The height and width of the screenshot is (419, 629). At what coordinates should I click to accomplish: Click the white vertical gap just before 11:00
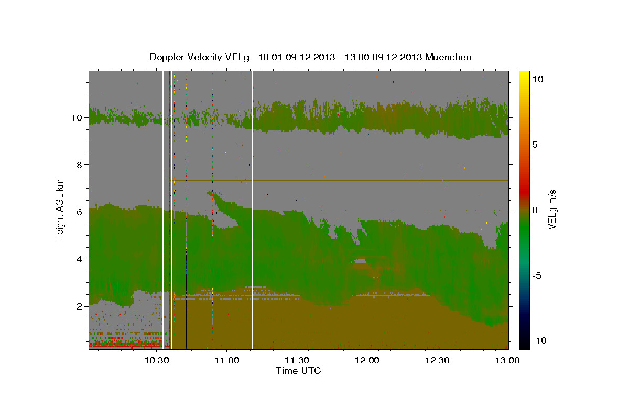212,210
